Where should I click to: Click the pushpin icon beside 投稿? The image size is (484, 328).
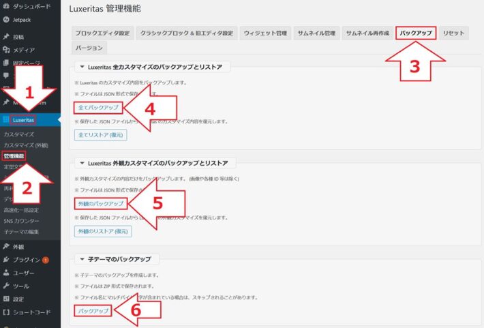coord(6,37)
